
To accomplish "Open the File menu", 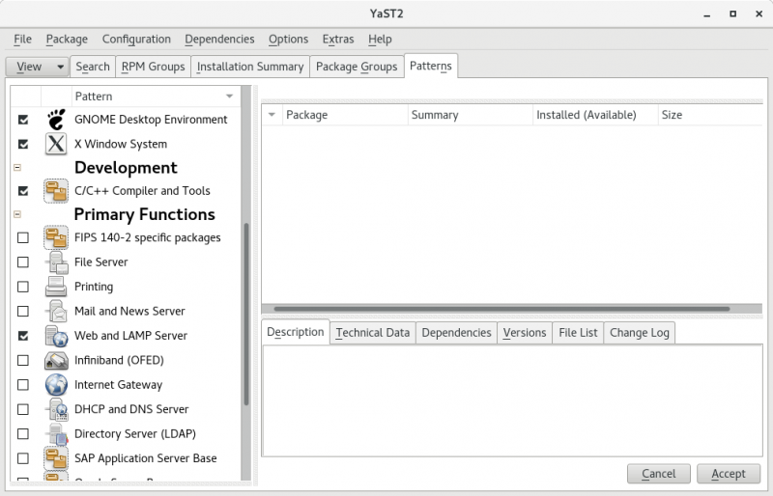I will click(22, 40).
